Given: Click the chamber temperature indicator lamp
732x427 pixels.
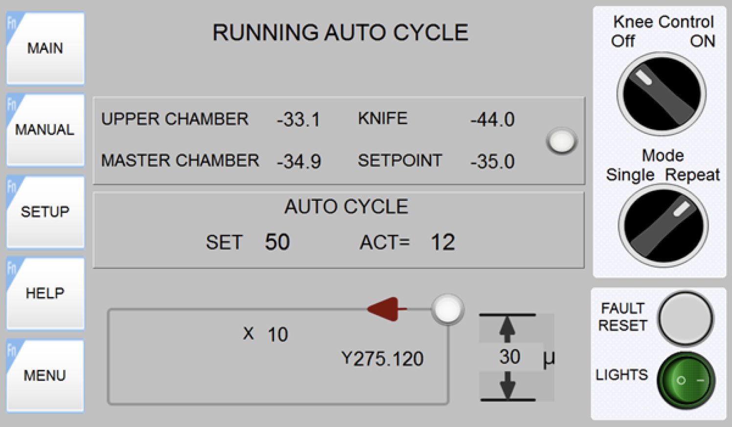Looking at the screenshot, I should coord(562,141).
